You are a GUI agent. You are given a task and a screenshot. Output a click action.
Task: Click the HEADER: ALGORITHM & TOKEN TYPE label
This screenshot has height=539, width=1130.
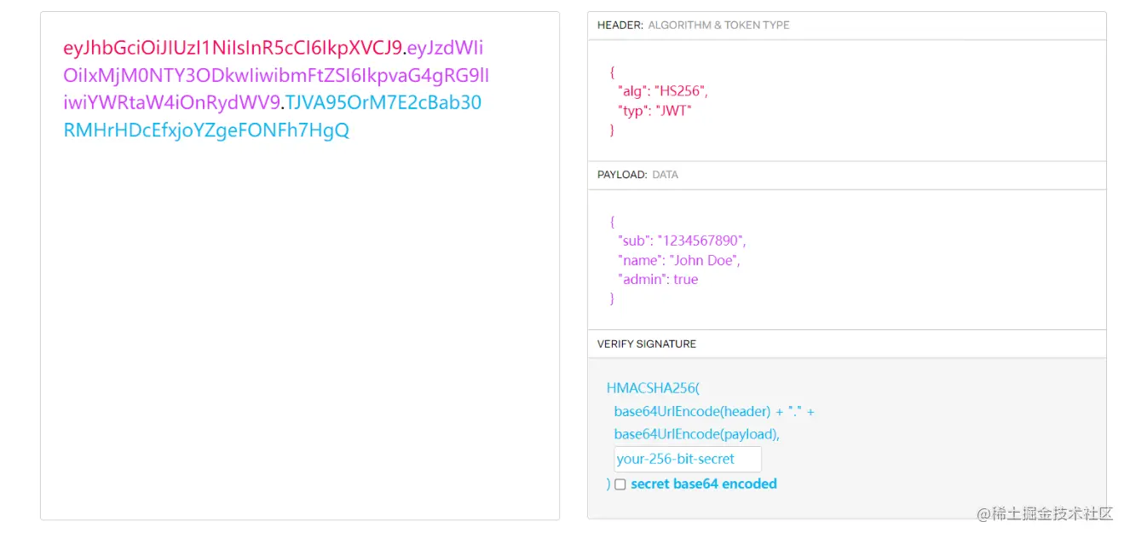(x=693, y=26)
